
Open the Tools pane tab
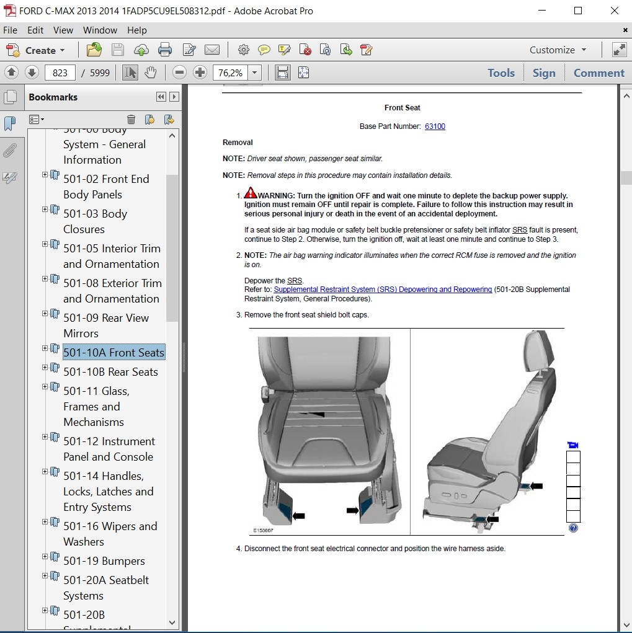coord(501,73)
